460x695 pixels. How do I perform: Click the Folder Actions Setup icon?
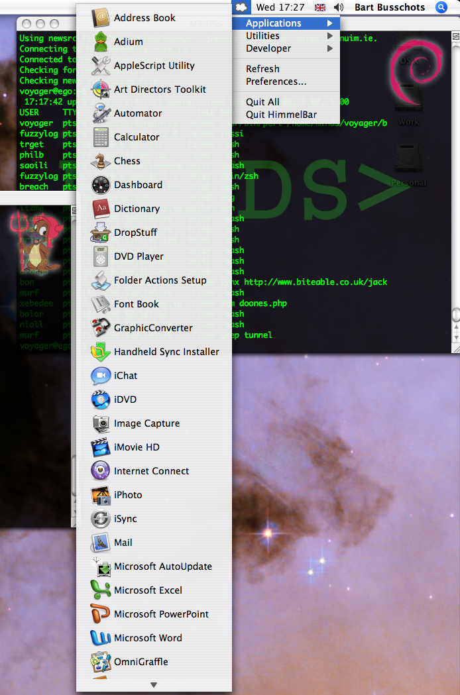[101, 280]
